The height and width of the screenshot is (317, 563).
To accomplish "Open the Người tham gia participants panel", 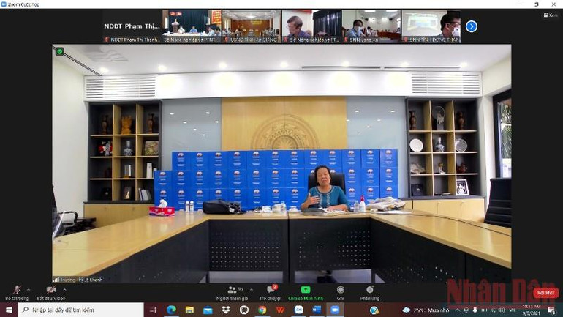I will (233, 292).
